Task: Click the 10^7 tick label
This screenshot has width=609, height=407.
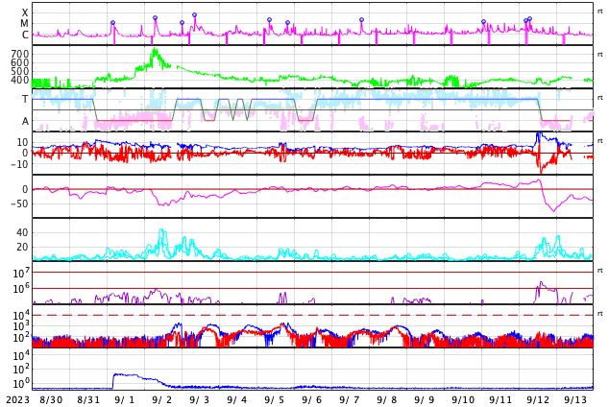Action: click(x=20, y=274)
